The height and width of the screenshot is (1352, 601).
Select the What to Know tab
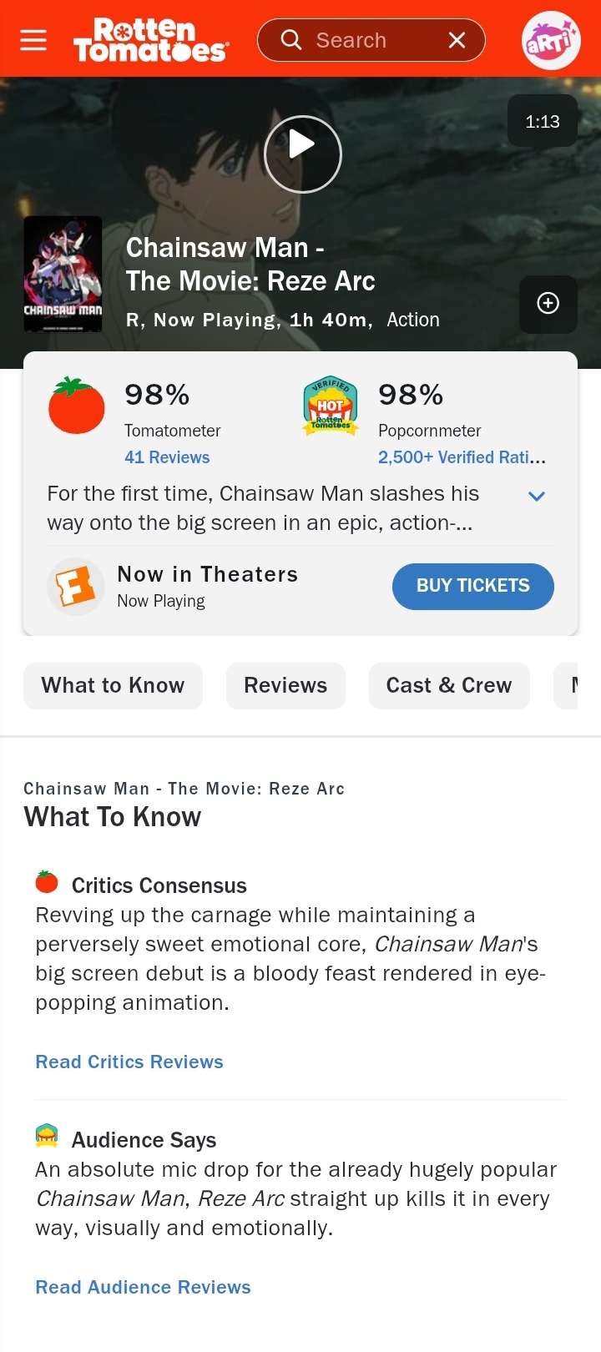coord(113,685)
